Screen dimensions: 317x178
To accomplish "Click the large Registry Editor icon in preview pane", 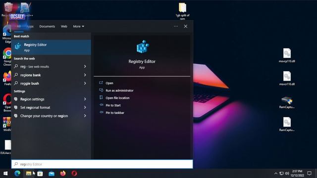I will click(x=143, y=46).
